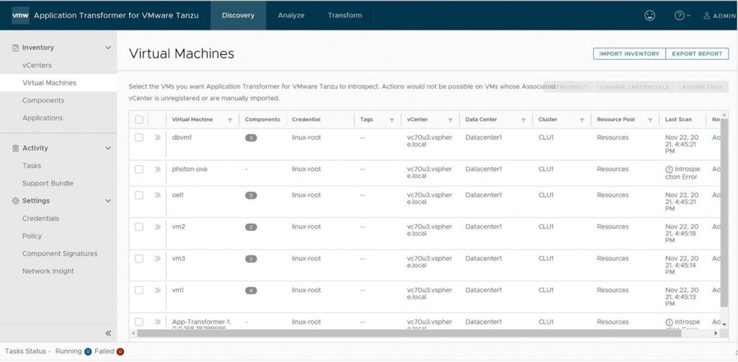
Task: Click the Running tasks count badge
Action: pyautogui.click(x=87, y=352)
